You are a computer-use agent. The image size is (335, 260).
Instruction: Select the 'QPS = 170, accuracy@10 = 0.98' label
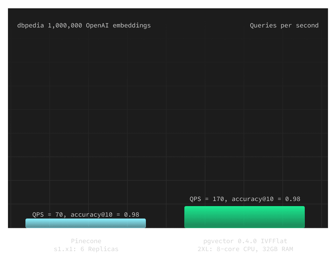245,199
